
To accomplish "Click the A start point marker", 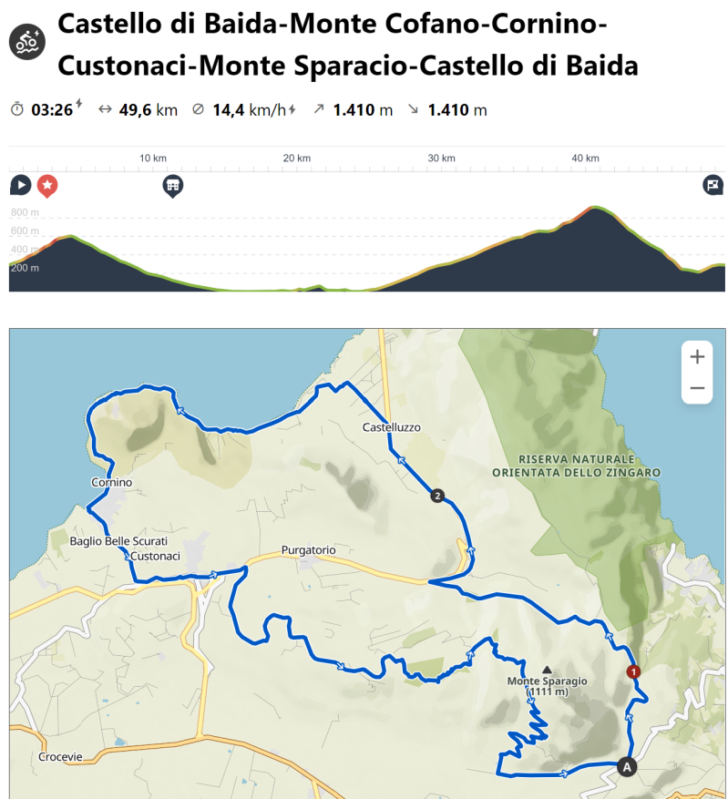I will click(626, 766).
